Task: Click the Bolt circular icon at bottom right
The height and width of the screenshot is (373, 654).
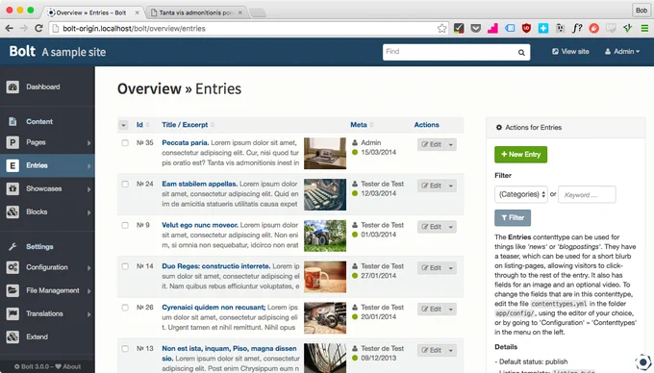Action: pyautogui.click(x=643, y=361)
